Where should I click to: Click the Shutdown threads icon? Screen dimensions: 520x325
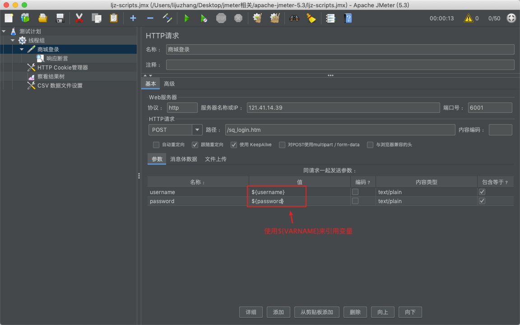coord(238,18)
